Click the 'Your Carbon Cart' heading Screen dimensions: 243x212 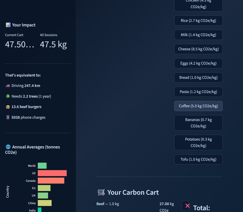coord(133,192)
